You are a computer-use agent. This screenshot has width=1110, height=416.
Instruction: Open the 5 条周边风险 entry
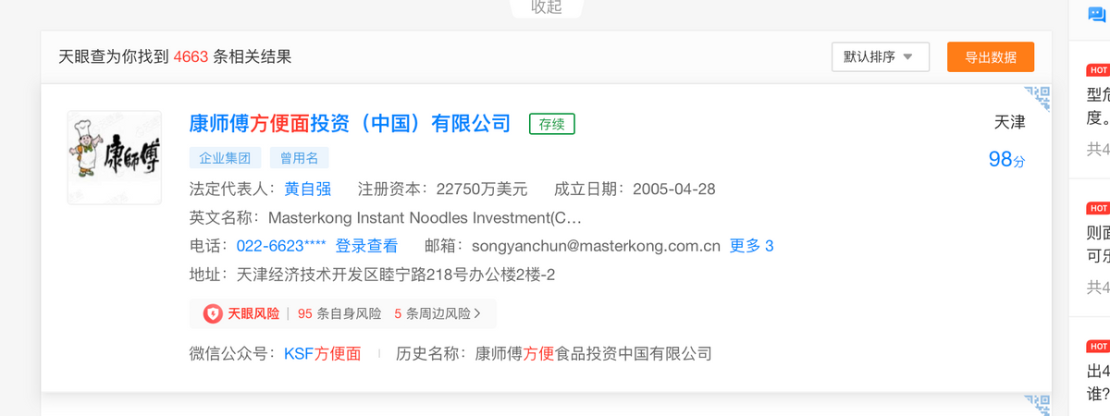pos(432,313)
